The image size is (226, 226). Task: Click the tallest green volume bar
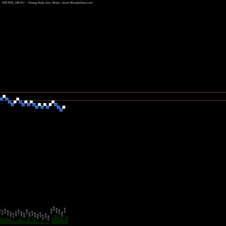pyautogui.click(x=56, y=220)
